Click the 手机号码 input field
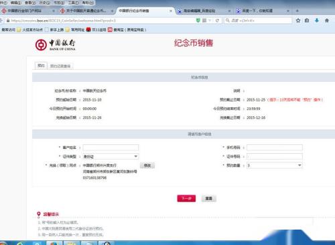Screen dimensions: 335x245 point(275,148)
